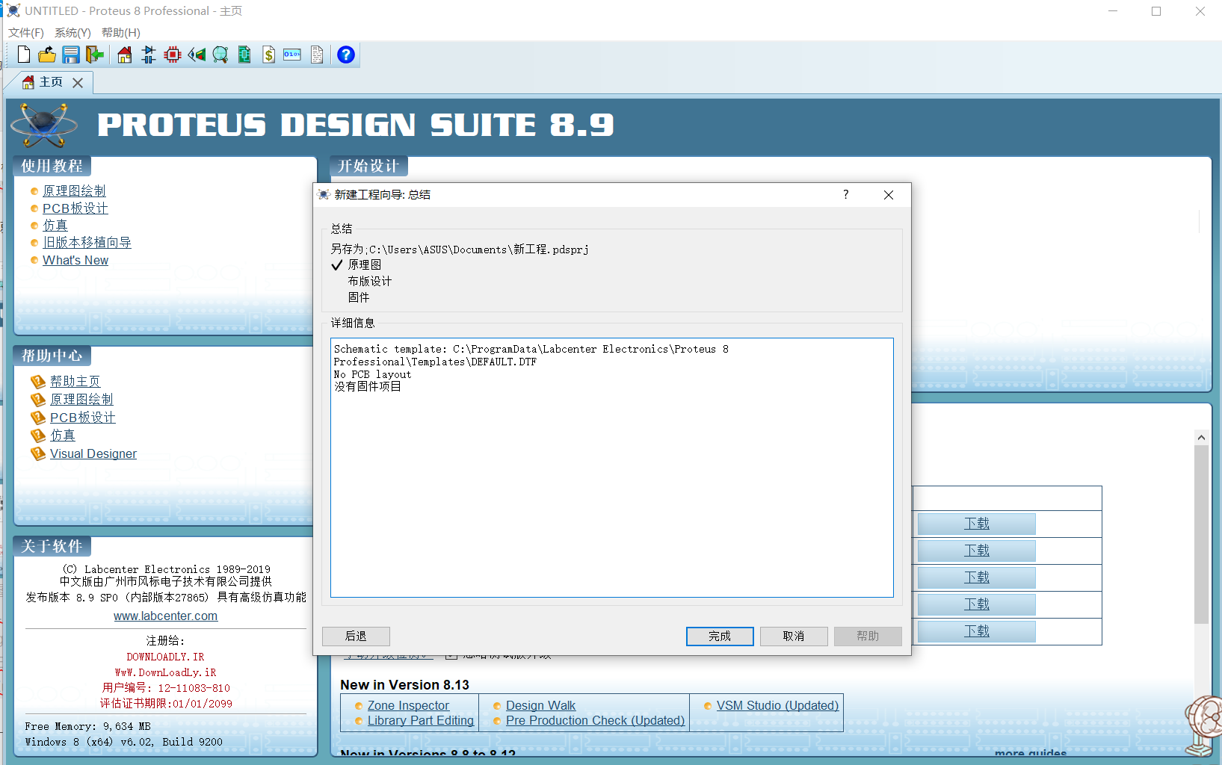Open 原理图绘制 tutorial link under 使用教程
The height and width of the screenshot is (765, 1222).
(x=74, y=191)
